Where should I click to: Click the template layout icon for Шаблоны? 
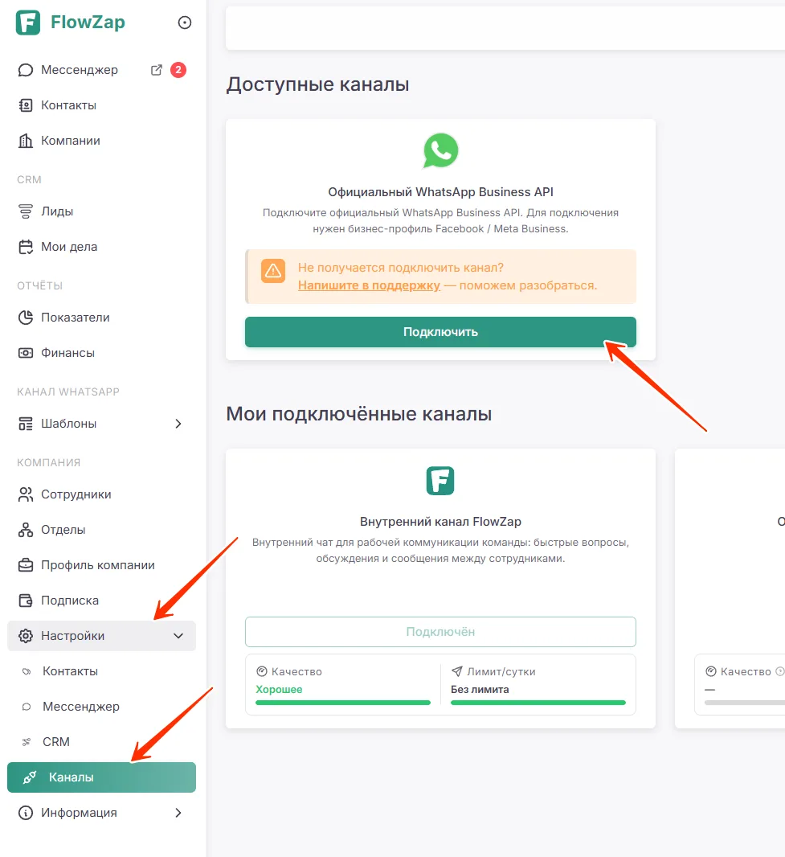point(26,424)
